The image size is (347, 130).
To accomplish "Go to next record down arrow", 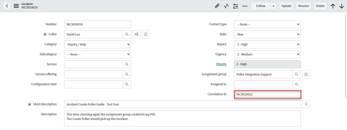I will pos(342,6).
